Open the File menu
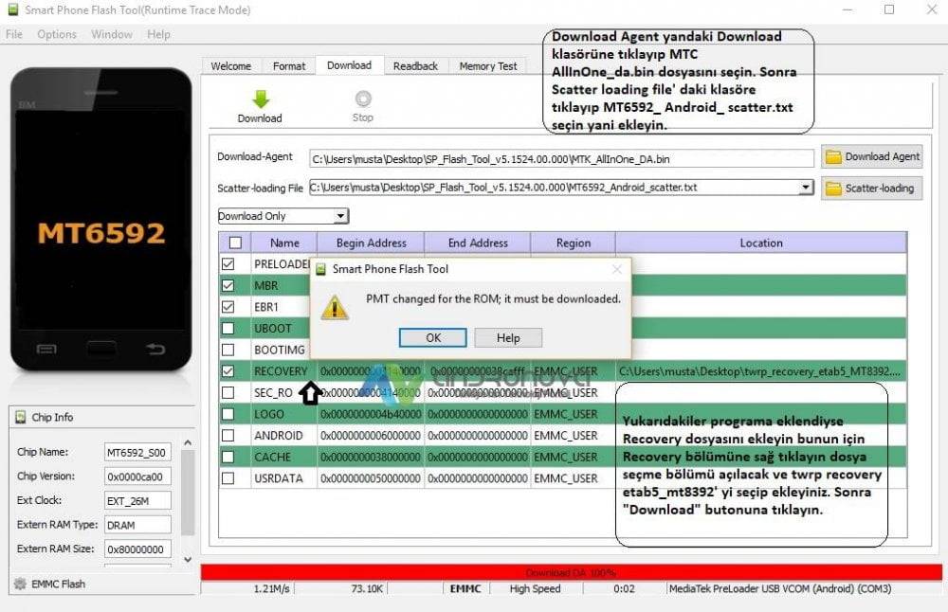 14,34
